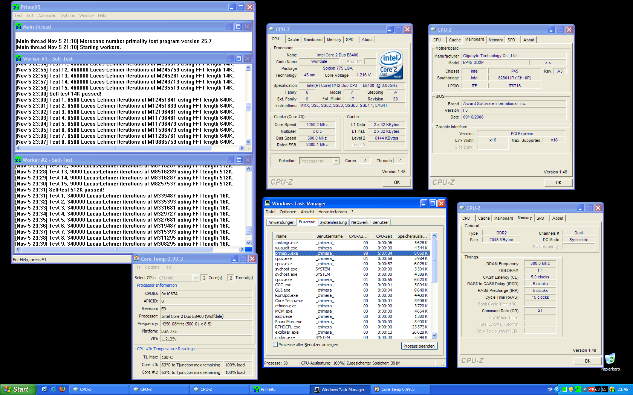The width and height of the screenshot is (633, 395).
Task: Click the Windows Task-Manager taskbar button
Action: (x=340, y=389)
